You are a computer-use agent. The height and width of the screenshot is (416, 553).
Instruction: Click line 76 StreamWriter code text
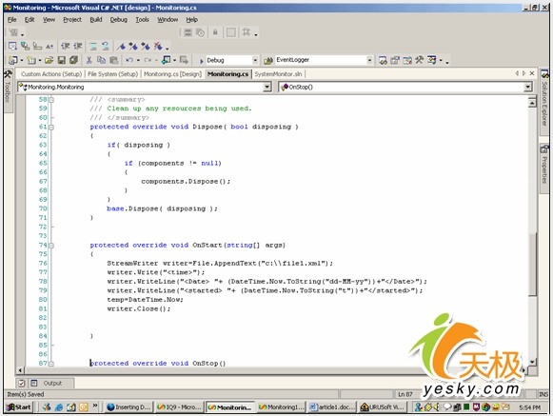pyautogui.click(x=220, y=264)
